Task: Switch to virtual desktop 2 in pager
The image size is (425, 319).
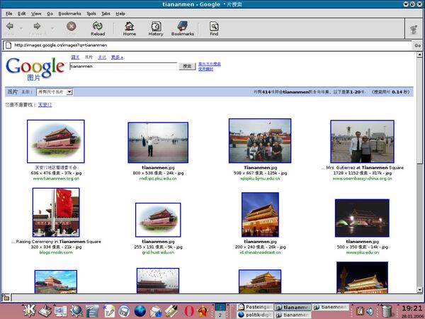Action: pos(220,315)
